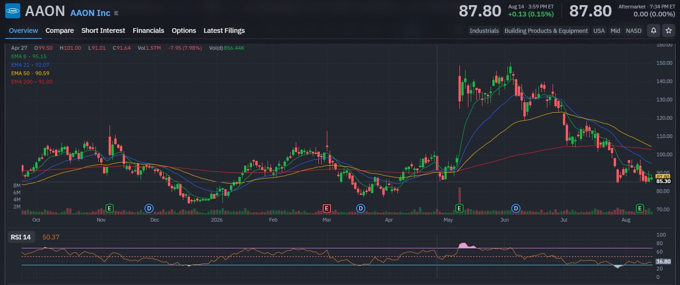Click the 0.00 (0.00%) aftermarket change
Image resolution: width=680 pixels, height=285 pixels.
pyautogui.click(x=654, y=14)
